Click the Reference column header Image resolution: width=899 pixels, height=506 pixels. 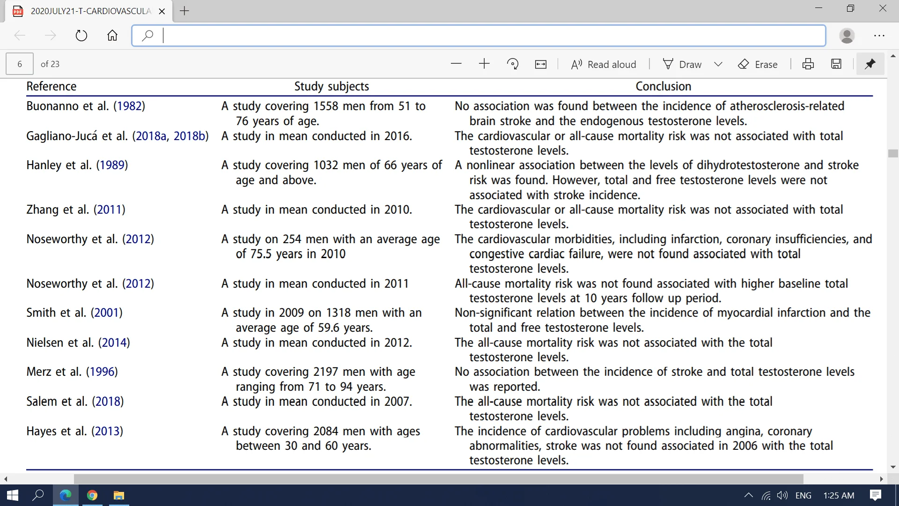click(x=52, y=87)
